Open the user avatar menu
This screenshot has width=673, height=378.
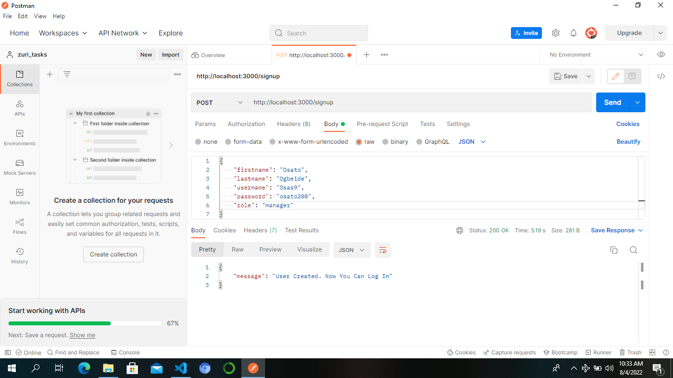591,33
